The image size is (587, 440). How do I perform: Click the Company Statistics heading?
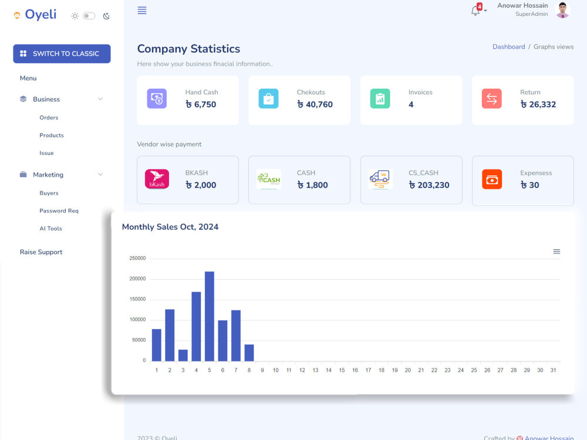(188, 49)
